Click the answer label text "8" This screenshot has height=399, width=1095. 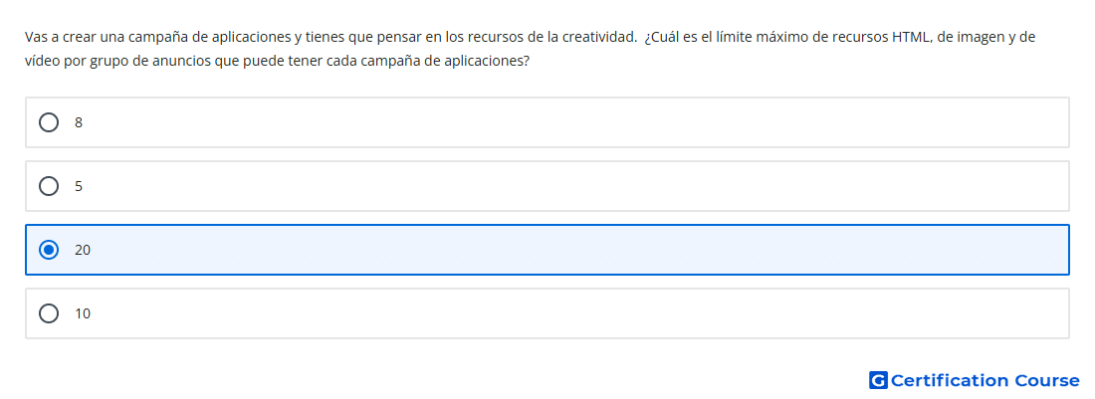tap(79, 122)
